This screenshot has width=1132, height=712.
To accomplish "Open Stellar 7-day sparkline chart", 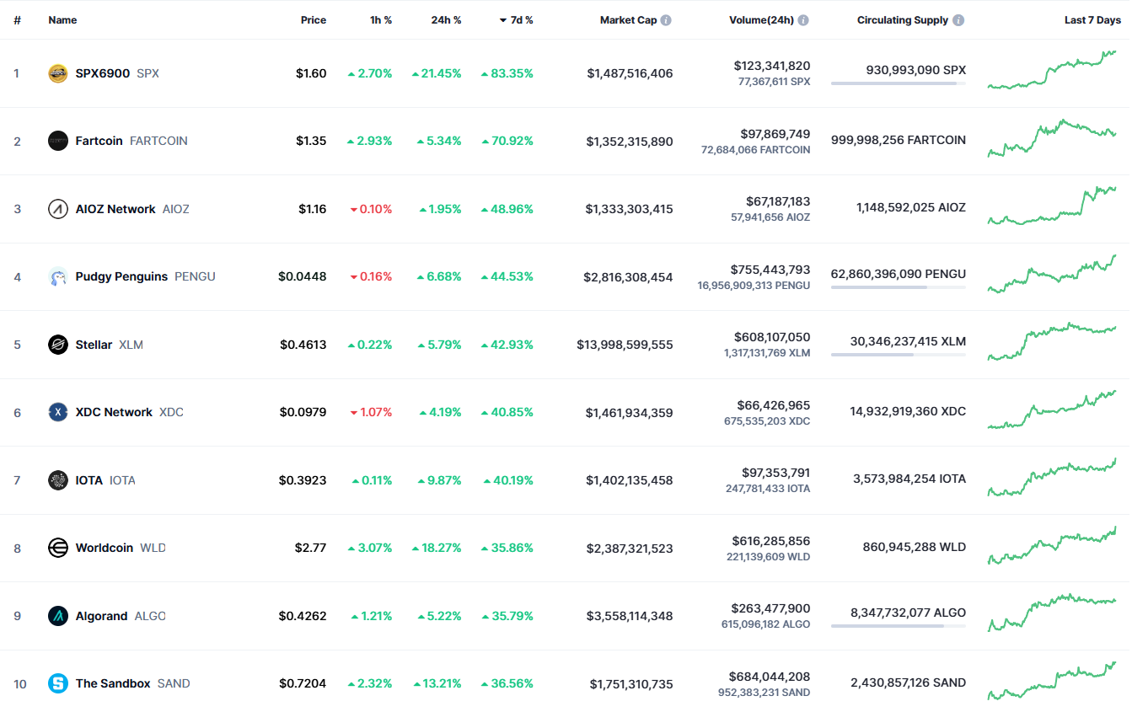I will [x=1052, y=341].
